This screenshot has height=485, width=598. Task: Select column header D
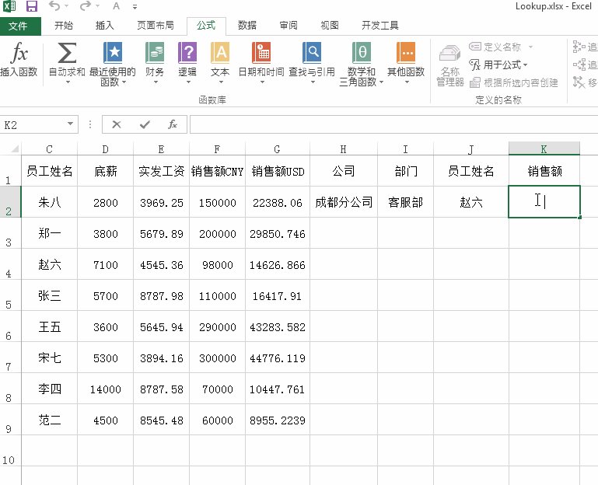click(105, 148)
